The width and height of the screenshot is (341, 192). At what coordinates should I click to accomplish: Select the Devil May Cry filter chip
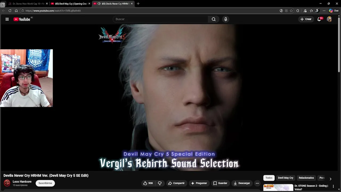tap(286, 178)
